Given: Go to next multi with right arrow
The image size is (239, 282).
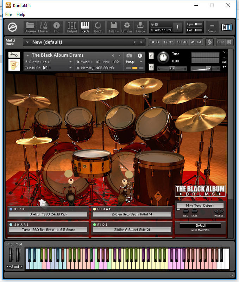Looking at the screenshot, I should coord(141,42).
